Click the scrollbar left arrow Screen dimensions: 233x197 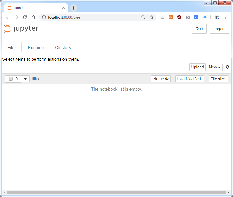pos(4,192)
